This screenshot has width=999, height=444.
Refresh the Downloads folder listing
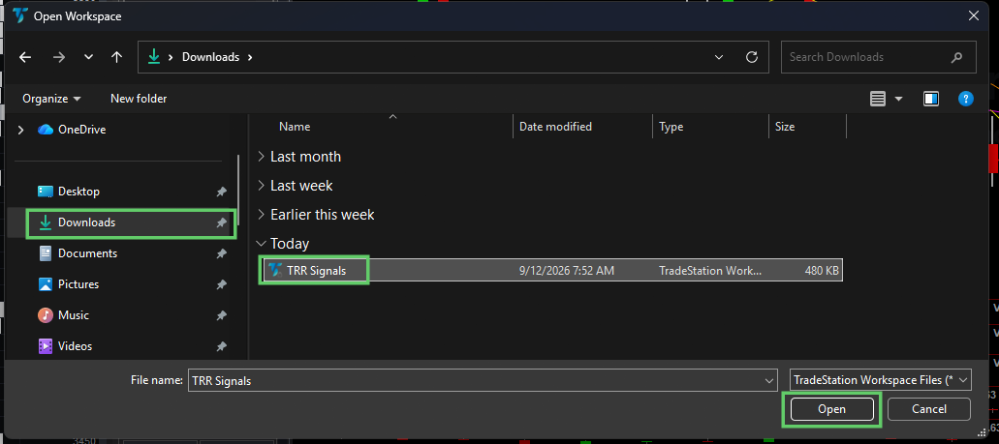point(752,57)
